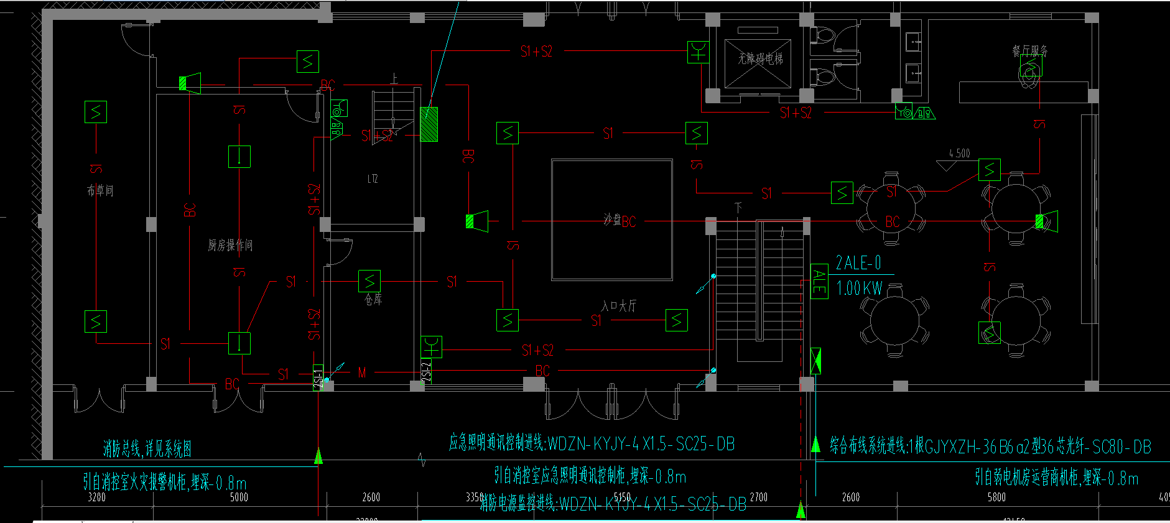Click the 5000 dimension value

click(239, 497)
